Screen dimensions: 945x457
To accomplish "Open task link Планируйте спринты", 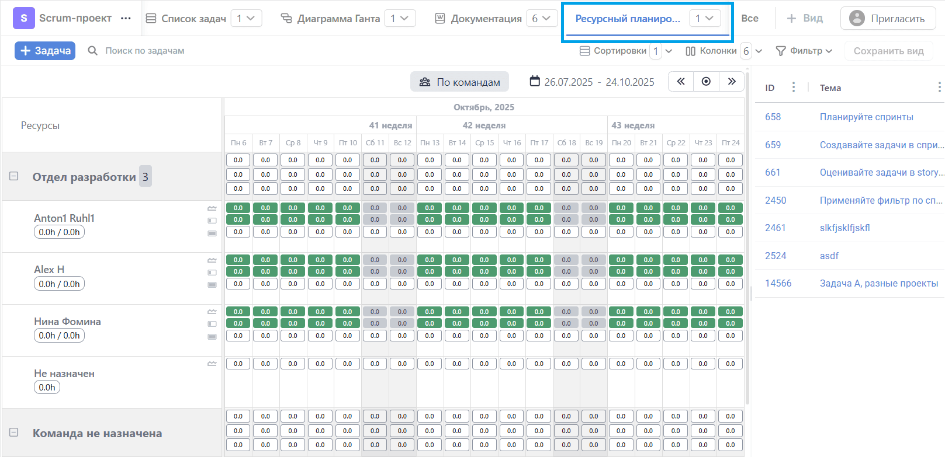I will coord(866,117).
